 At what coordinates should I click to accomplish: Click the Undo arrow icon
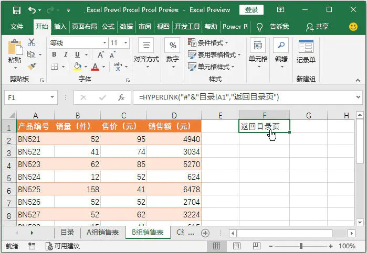point(32,10)
